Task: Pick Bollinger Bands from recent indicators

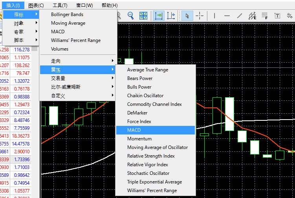Action: click(x=67, y=15)
